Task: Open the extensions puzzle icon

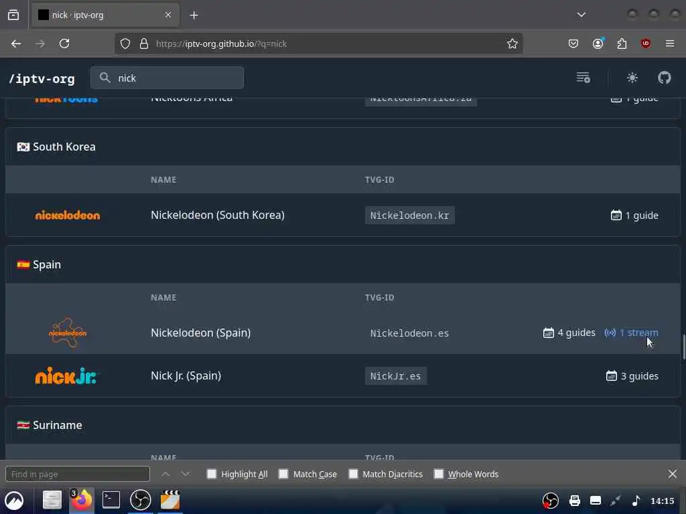Action: coord(622,44)
